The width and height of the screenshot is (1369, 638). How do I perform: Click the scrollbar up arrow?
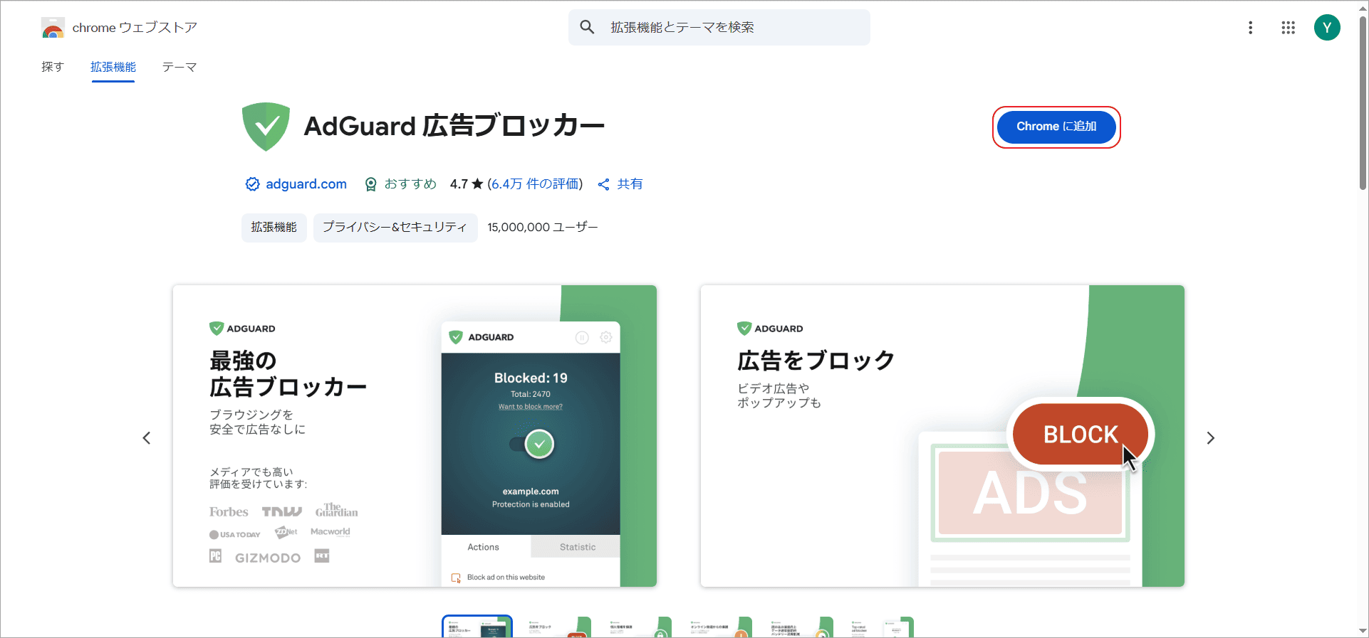(x=1363, y=7)
